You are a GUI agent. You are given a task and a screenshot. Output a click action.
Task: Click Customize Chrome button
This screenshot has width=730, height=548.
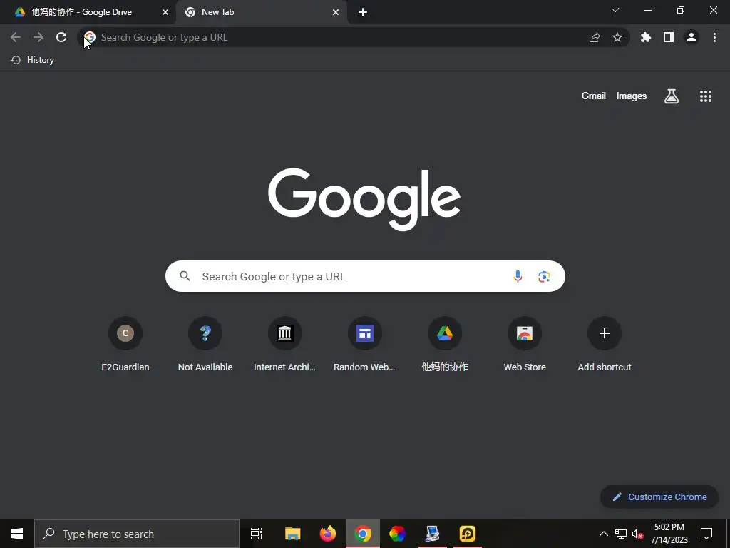pos(659,497)
